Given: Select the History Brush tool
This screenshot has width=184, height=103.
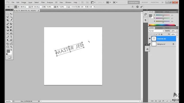Looking at the screenshot, I should pyautogui.click(x=11, y=27).
